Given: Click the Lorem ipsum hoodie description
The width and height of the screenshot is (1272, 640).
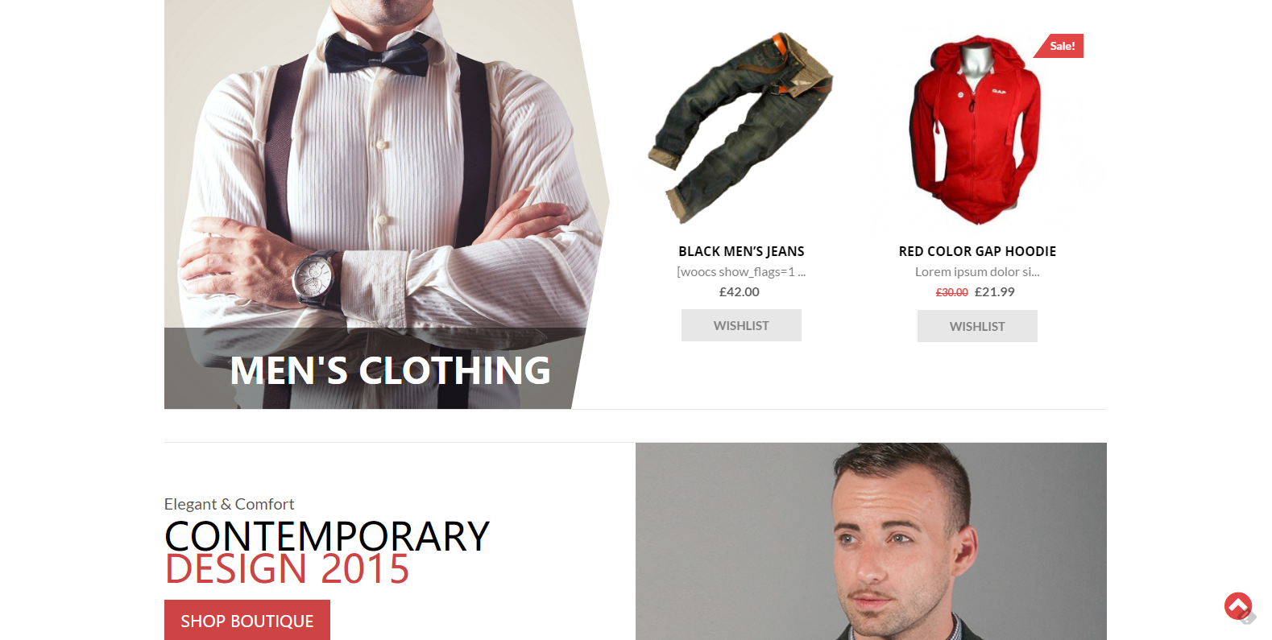Looking at the screenshot, I should point(977,271).
